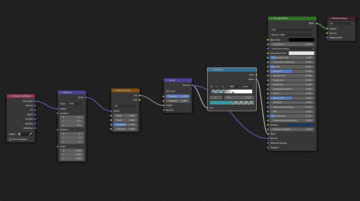
Task: Click the ColorRamp Fac input socket
Action: (207, 108)
